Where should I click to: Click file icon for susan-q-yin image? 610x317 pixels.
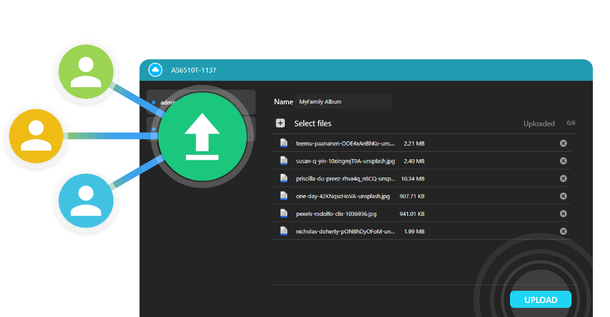point(284,160)
